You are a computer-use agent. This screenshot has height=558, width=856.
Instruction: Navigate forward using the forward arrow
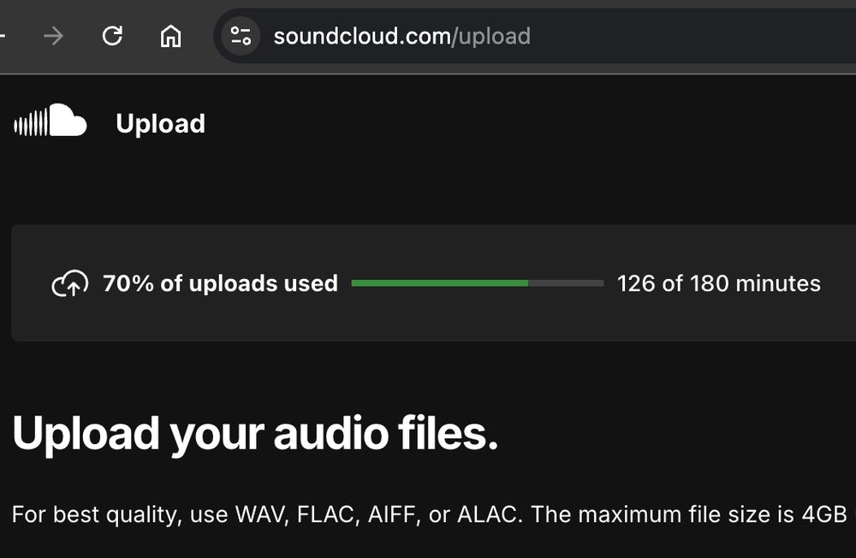tap(52, 36)
